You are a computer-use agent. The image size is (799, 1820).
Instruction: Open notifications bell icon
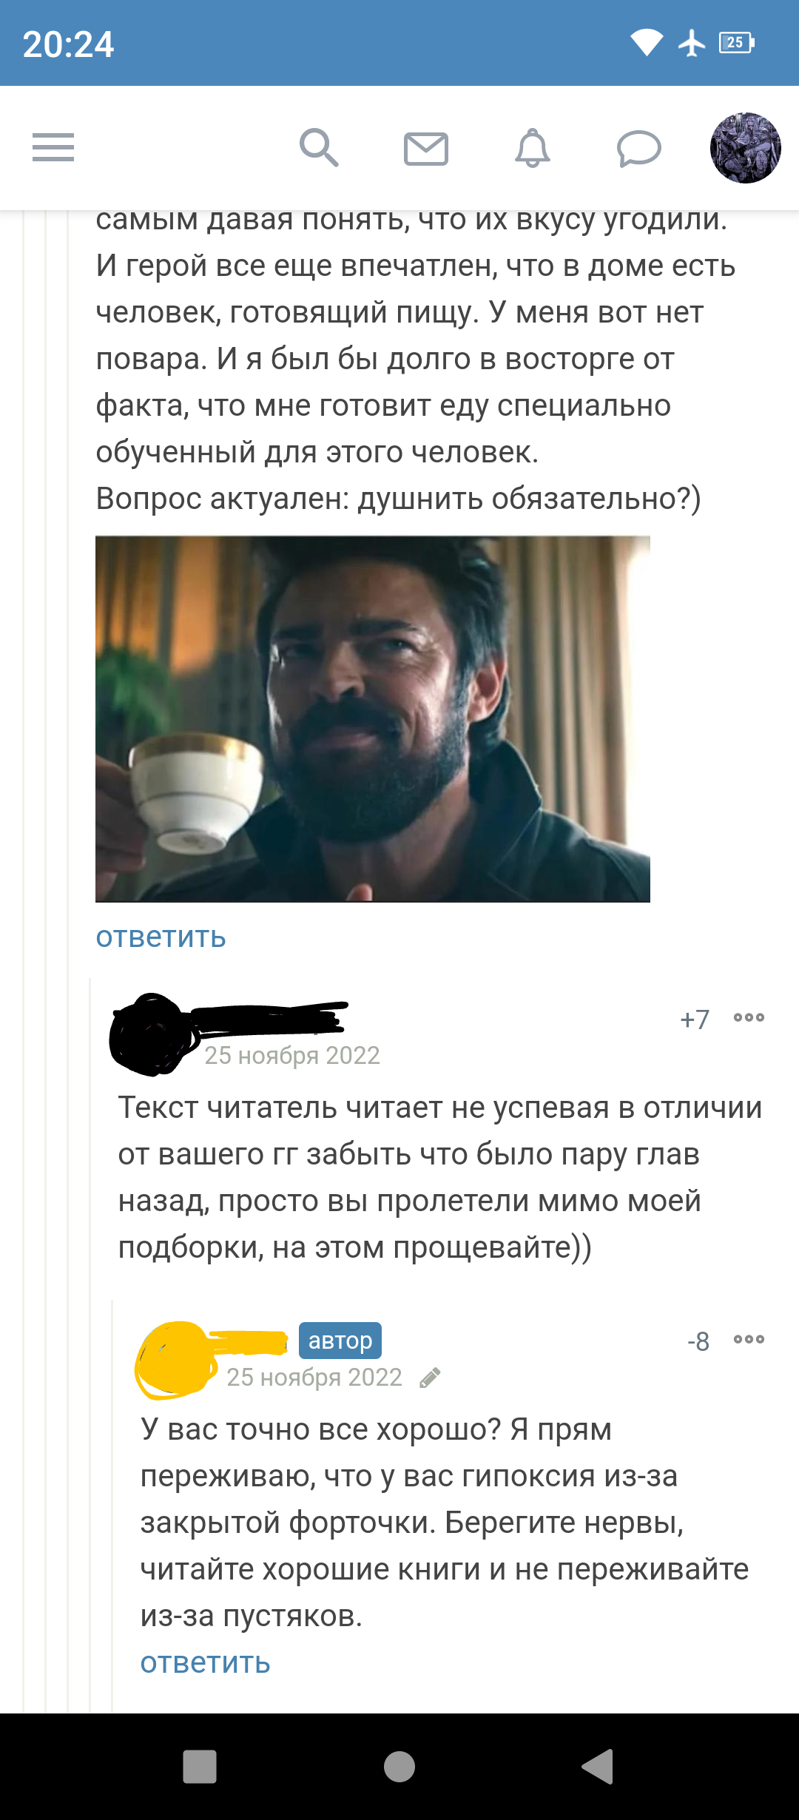[533, 148]
